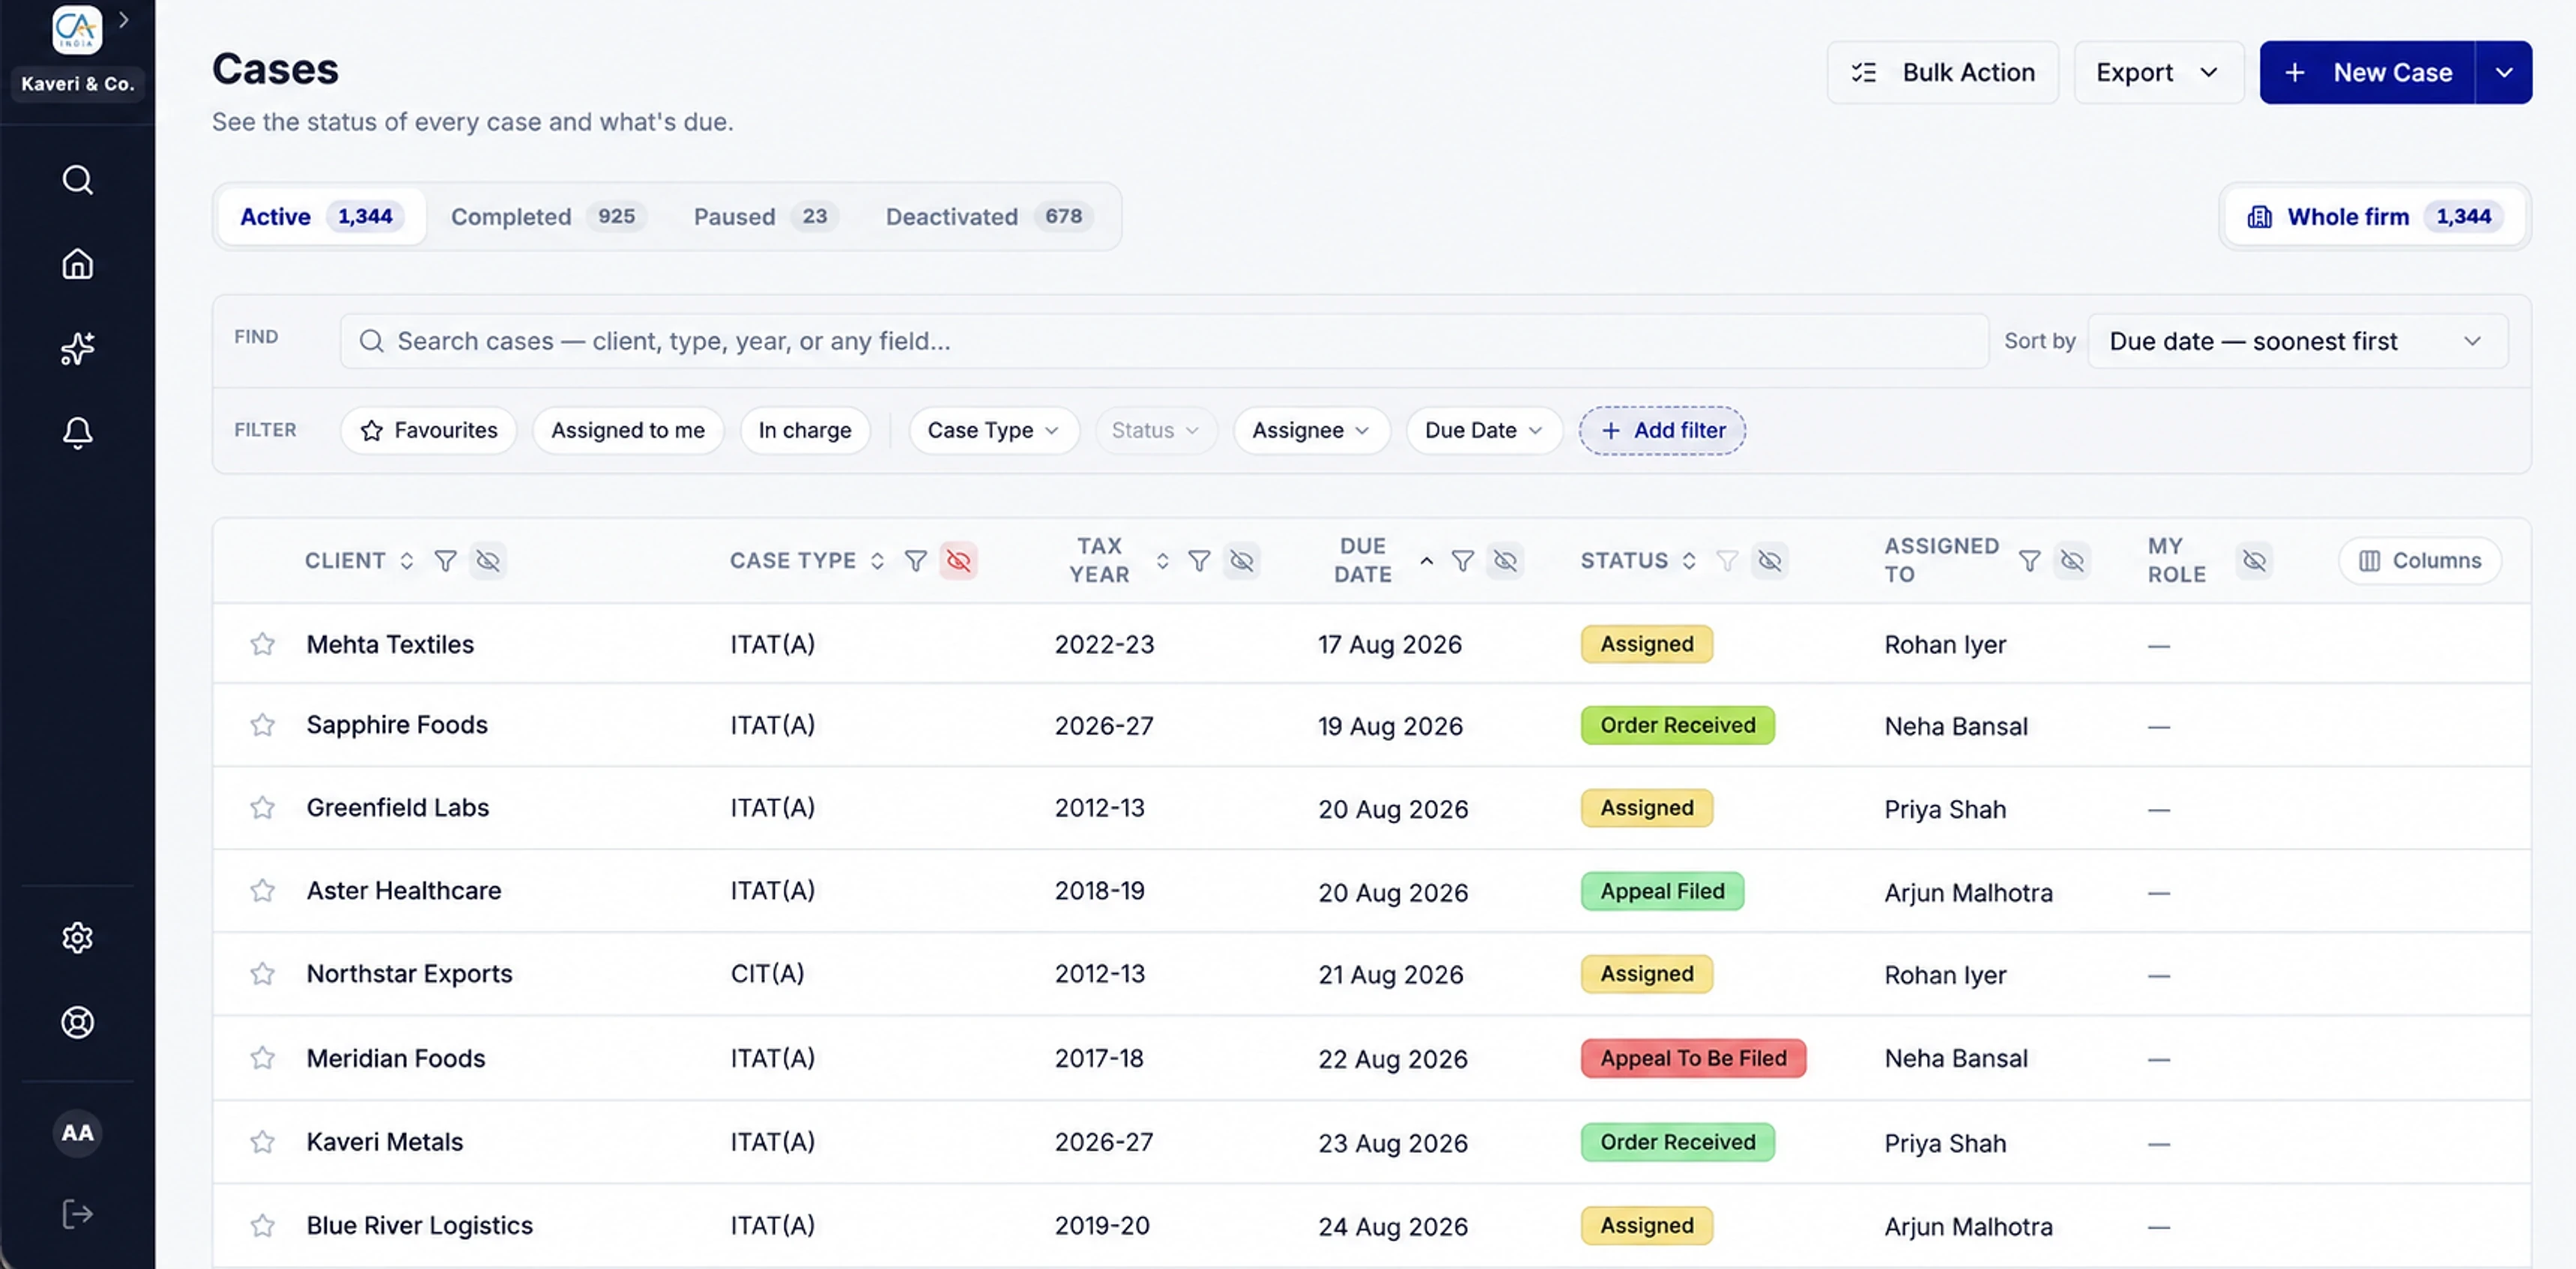Open the Assignee filter dropdown
The height and width of the screenshot is (1269, 2576).
1311,430
